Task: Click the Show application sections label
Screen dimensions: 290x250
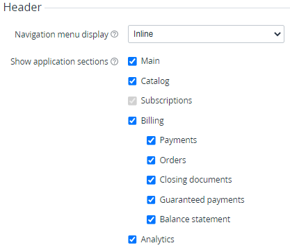Action: (59, 62)
